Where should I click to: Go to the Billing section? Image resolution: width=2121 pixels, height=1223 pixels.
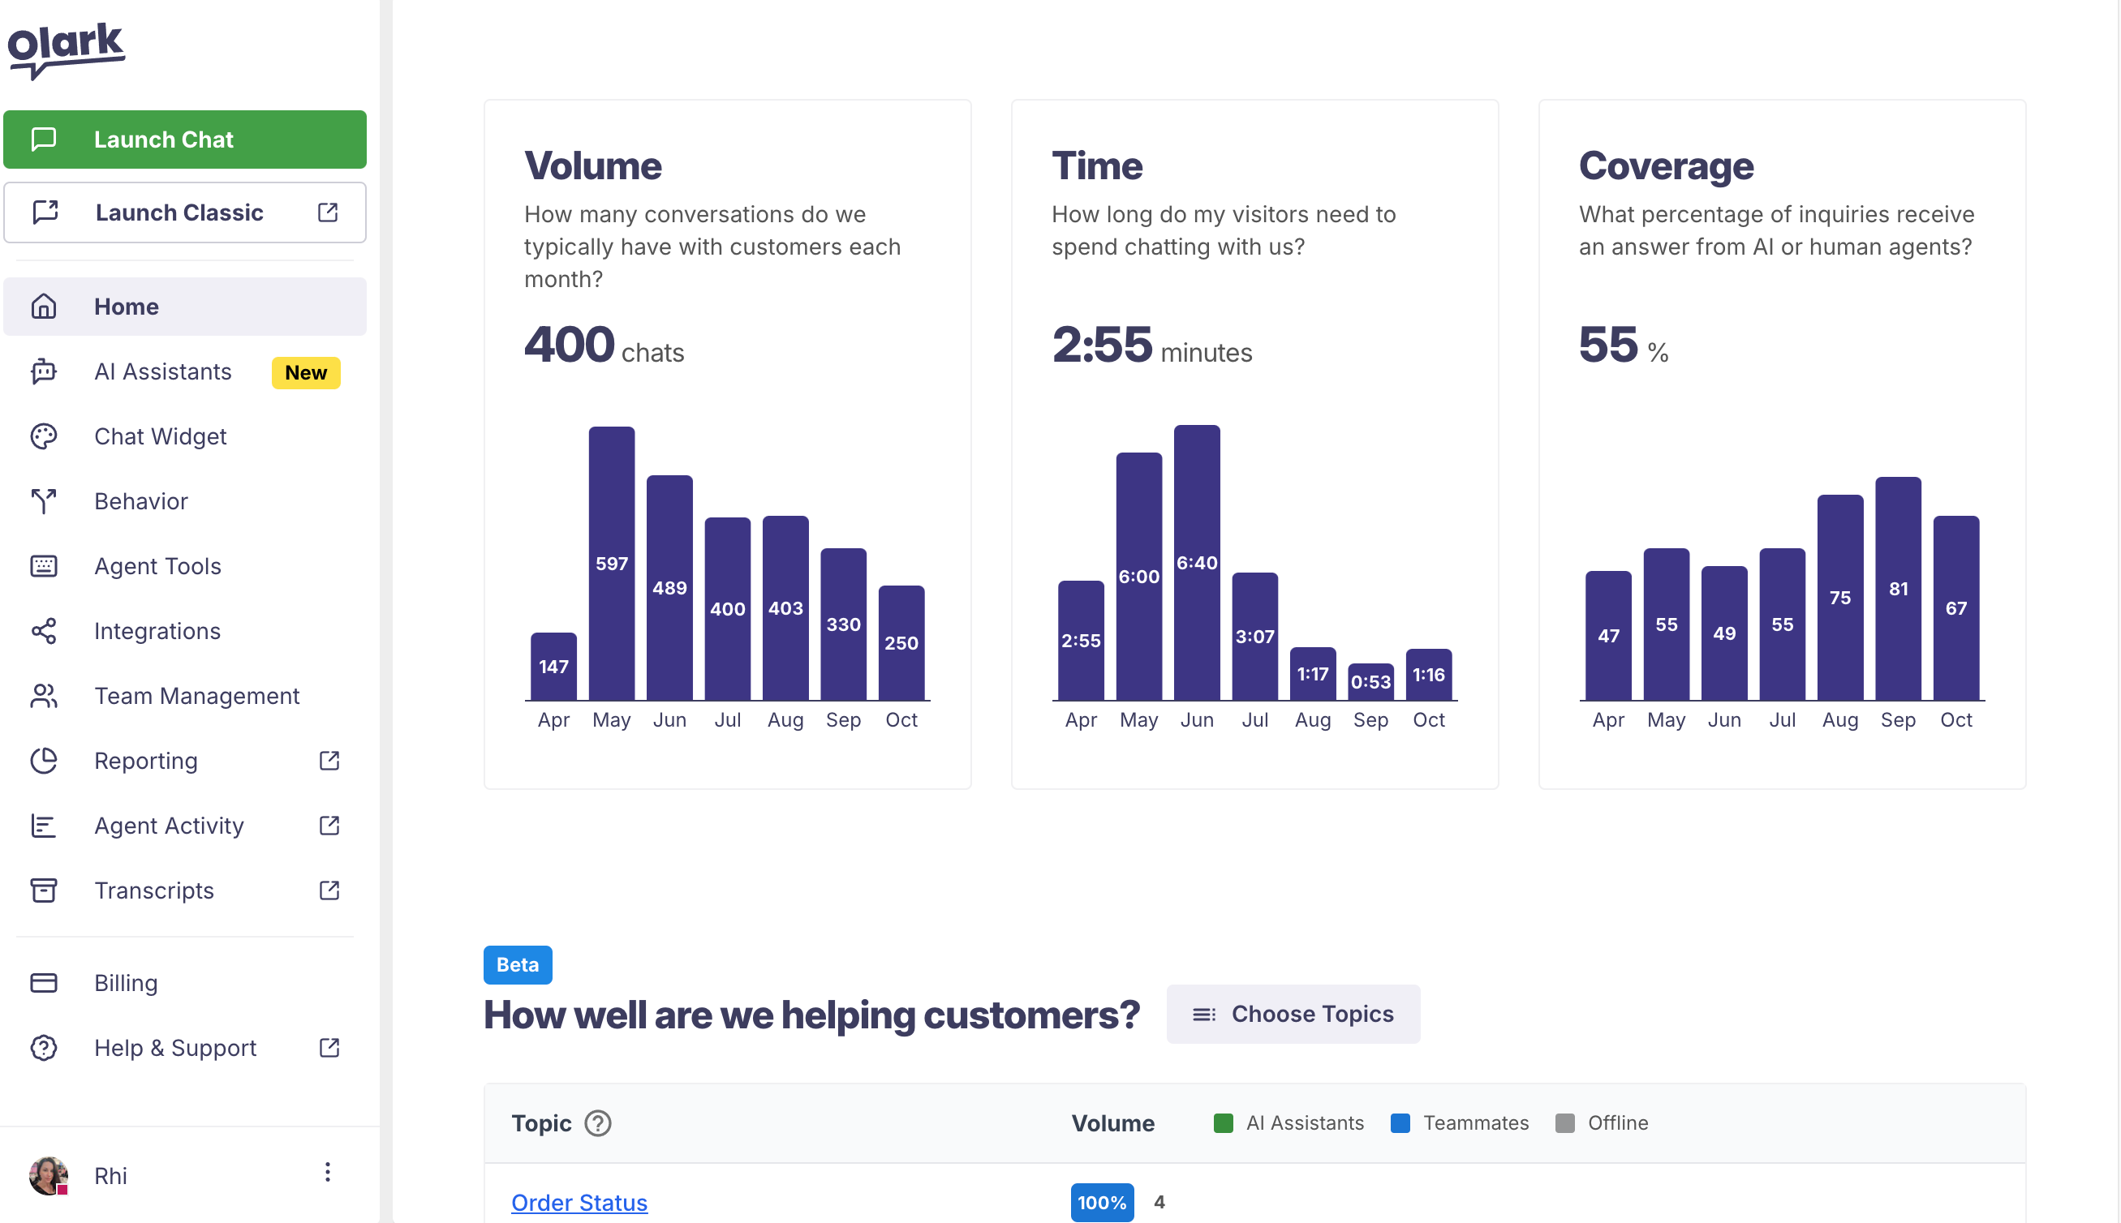pos(125,983)
